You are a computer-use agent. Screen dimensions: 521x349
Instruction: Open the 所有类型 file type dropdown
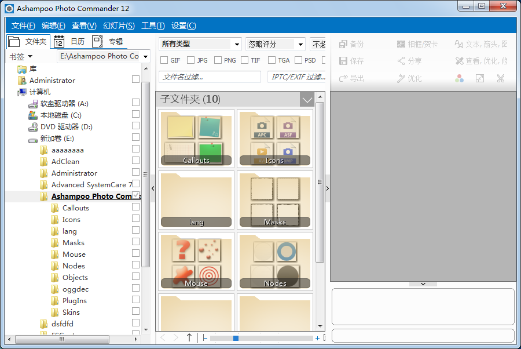click(x=200, y=44)
